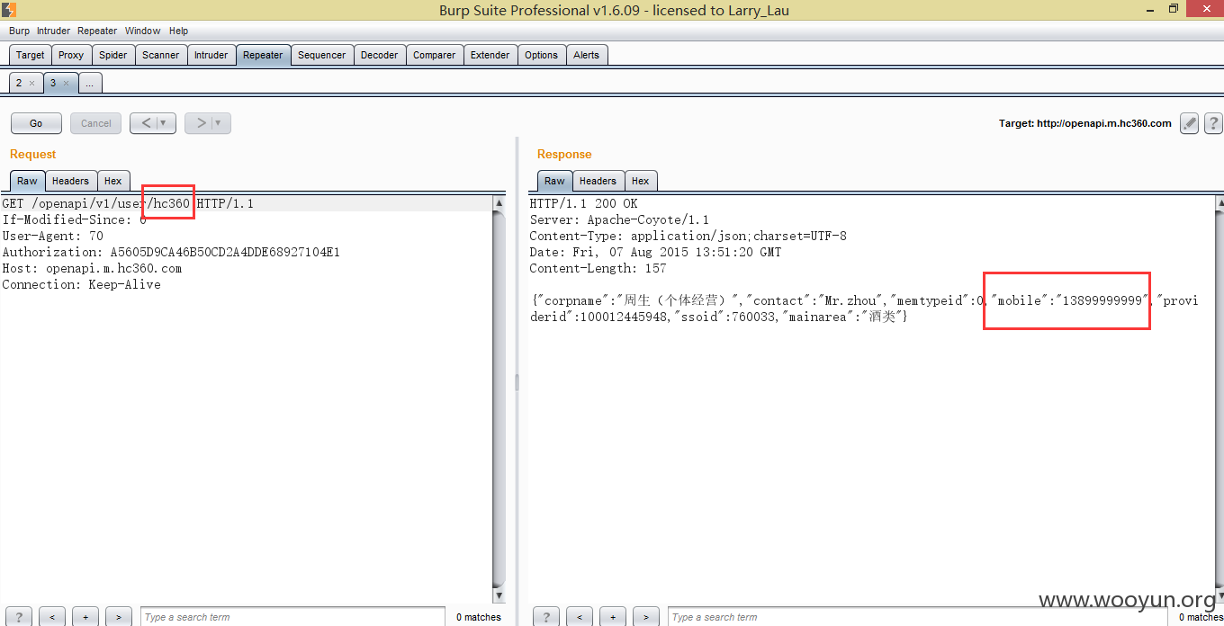The width and height of the screenshot is (1224, 626).
Task: Click the response pane scrollbar up arrow
Action: (x=1219, y=203)
